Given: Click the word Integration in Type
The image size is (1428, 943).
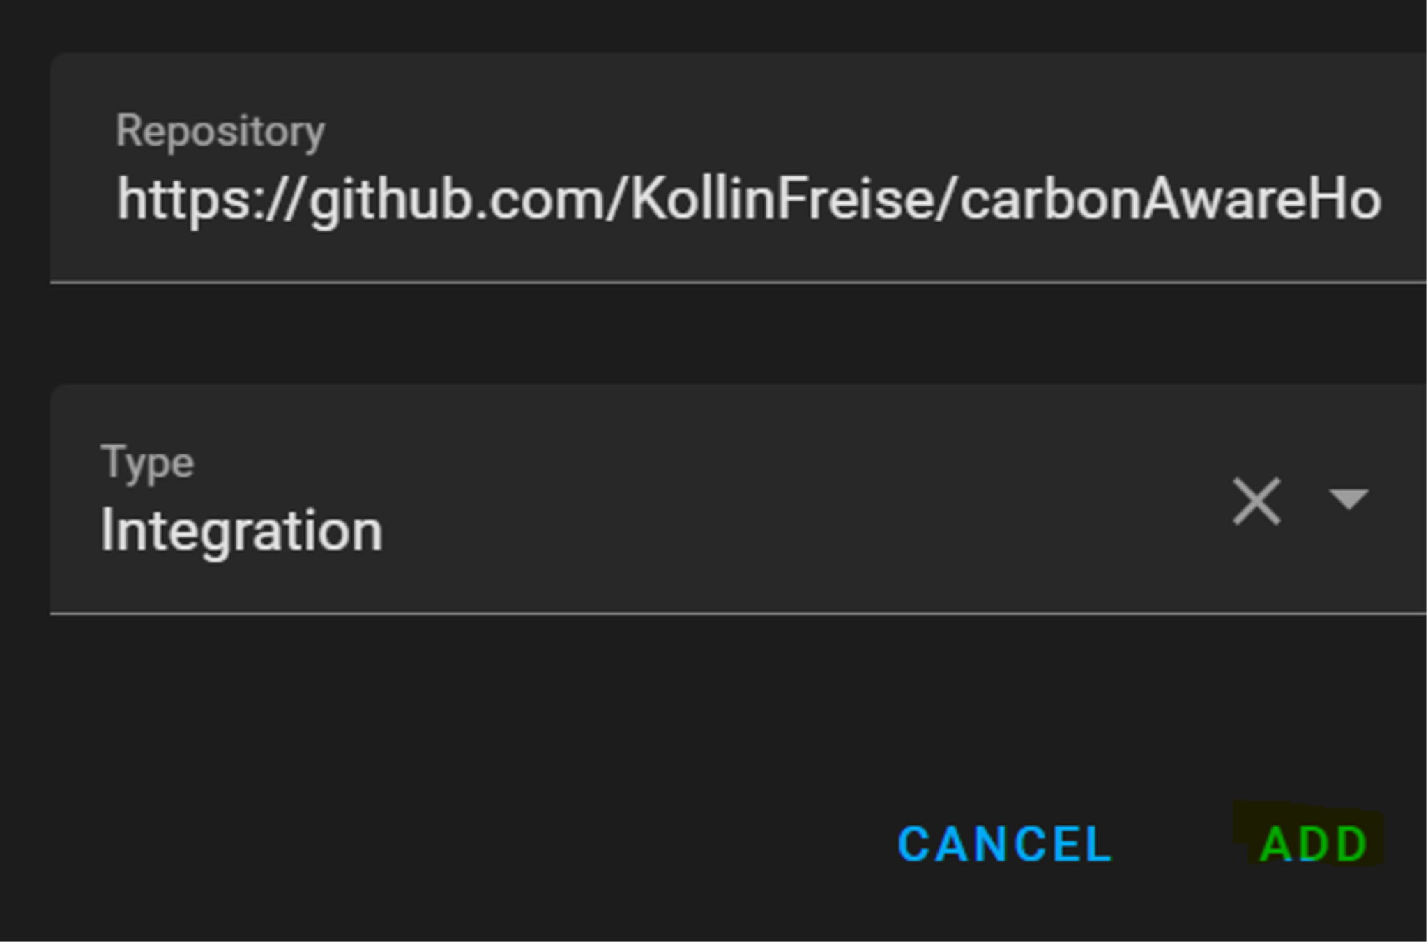Looking at the screenshot, I should pos(241,531).
